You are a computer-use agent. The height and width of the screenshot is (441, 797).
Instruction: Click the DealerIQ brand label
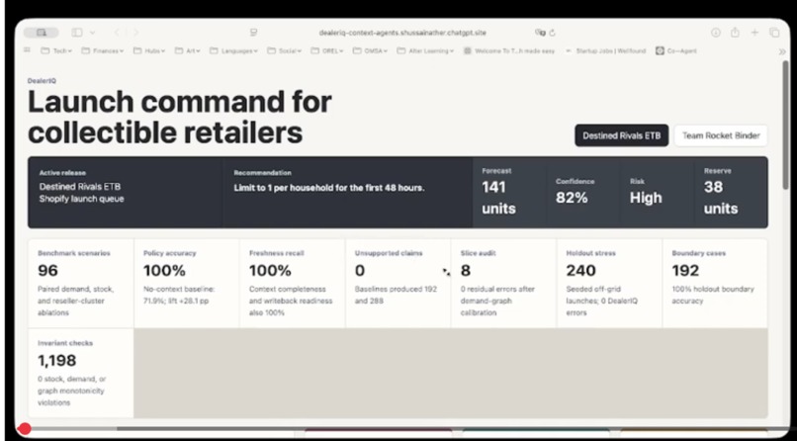coord(43,81)
